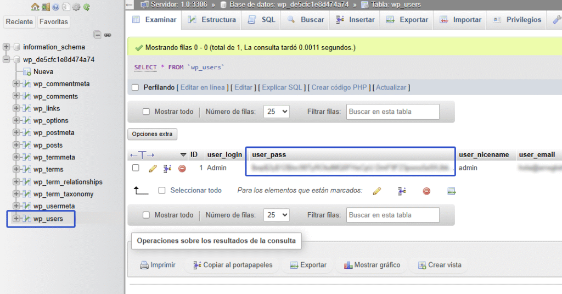
Task: Click the link chain icon in the sidebar
Action: point(108,35)
